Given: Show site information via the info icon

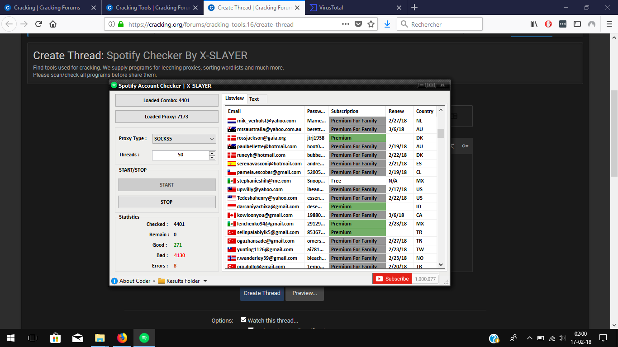Looking at the screenshot, I should (111, 24).
